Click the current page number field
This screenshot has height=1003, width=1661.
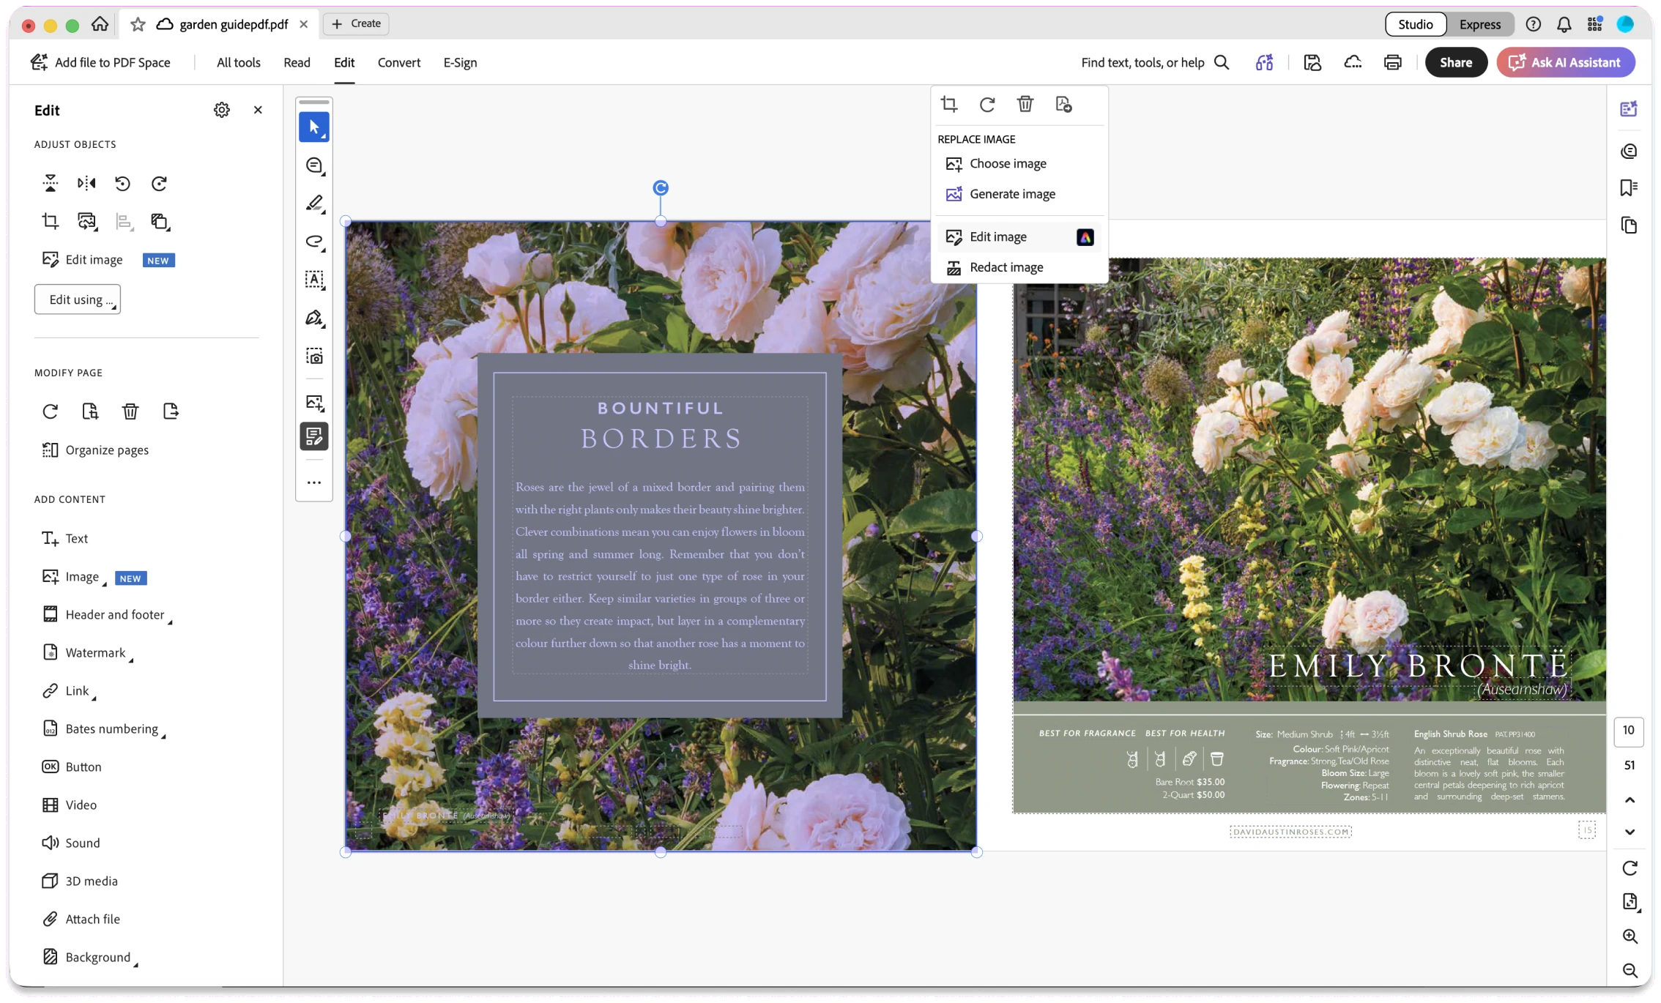click(x=1629, y=731)
